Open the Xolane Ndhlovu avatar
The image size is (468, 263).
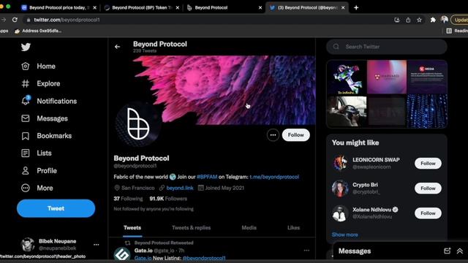pos(340,213)
